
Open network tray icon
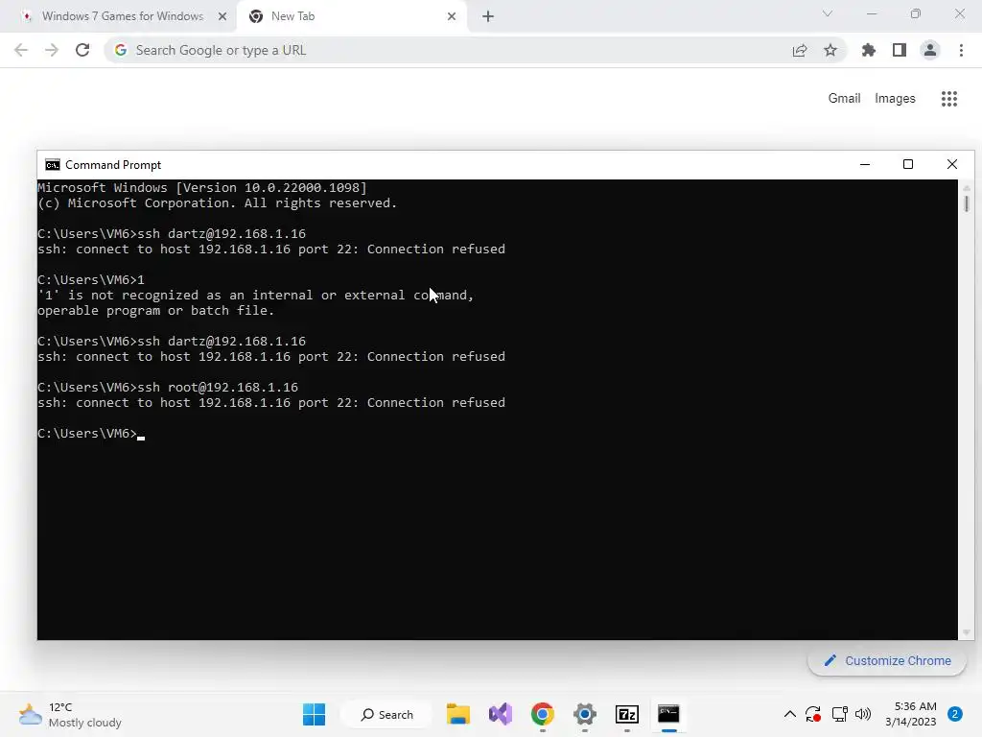click(839, 714)
